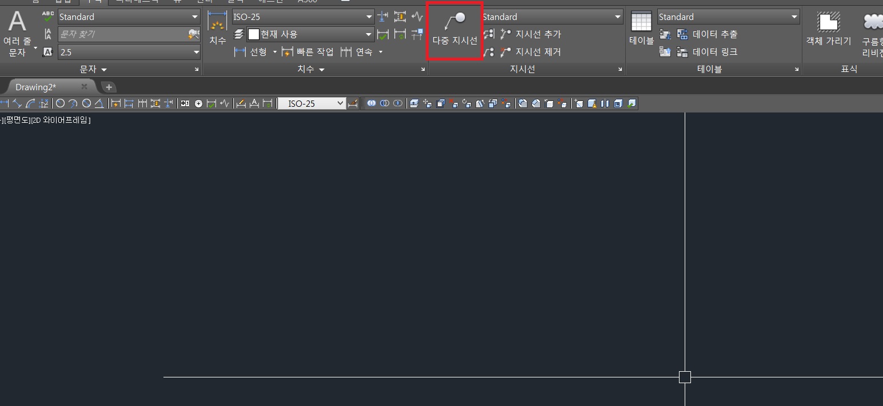Click the 빠른 작업 quick dimension button
Screen dimensions: 883x406
click(307, 52)
